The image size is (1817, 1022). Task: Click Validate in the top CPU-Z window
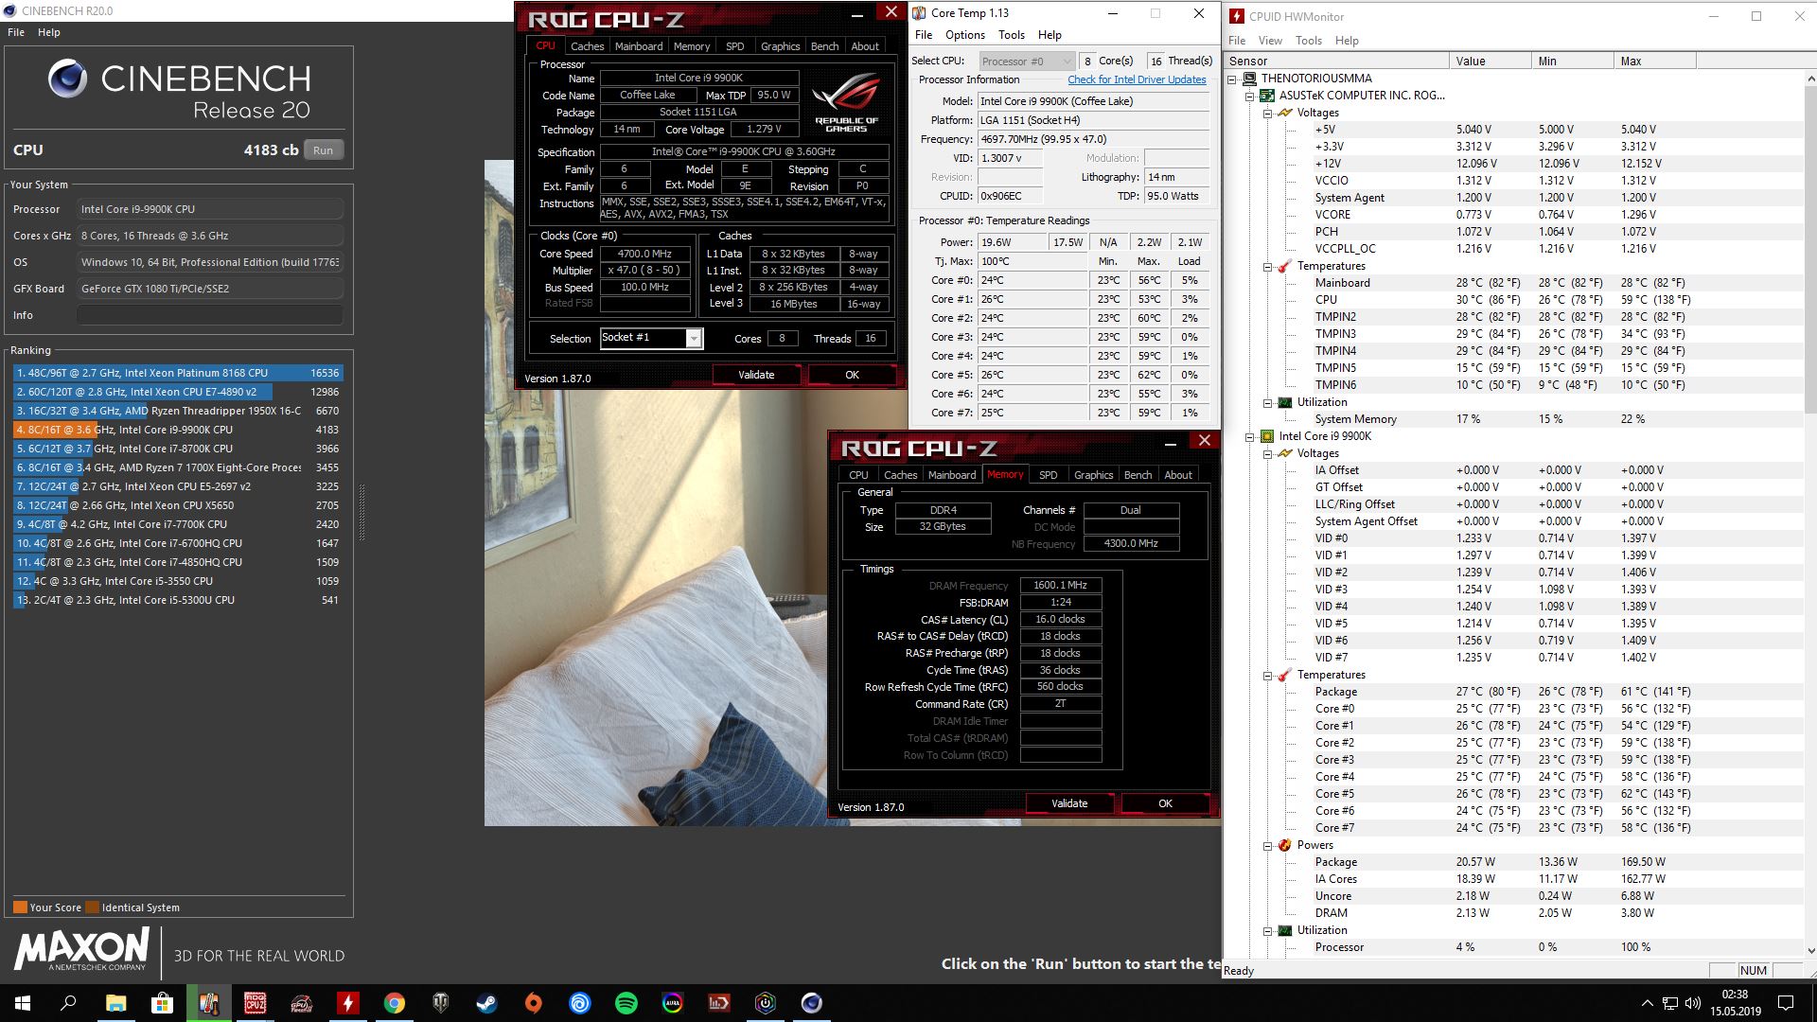point(756,375)
